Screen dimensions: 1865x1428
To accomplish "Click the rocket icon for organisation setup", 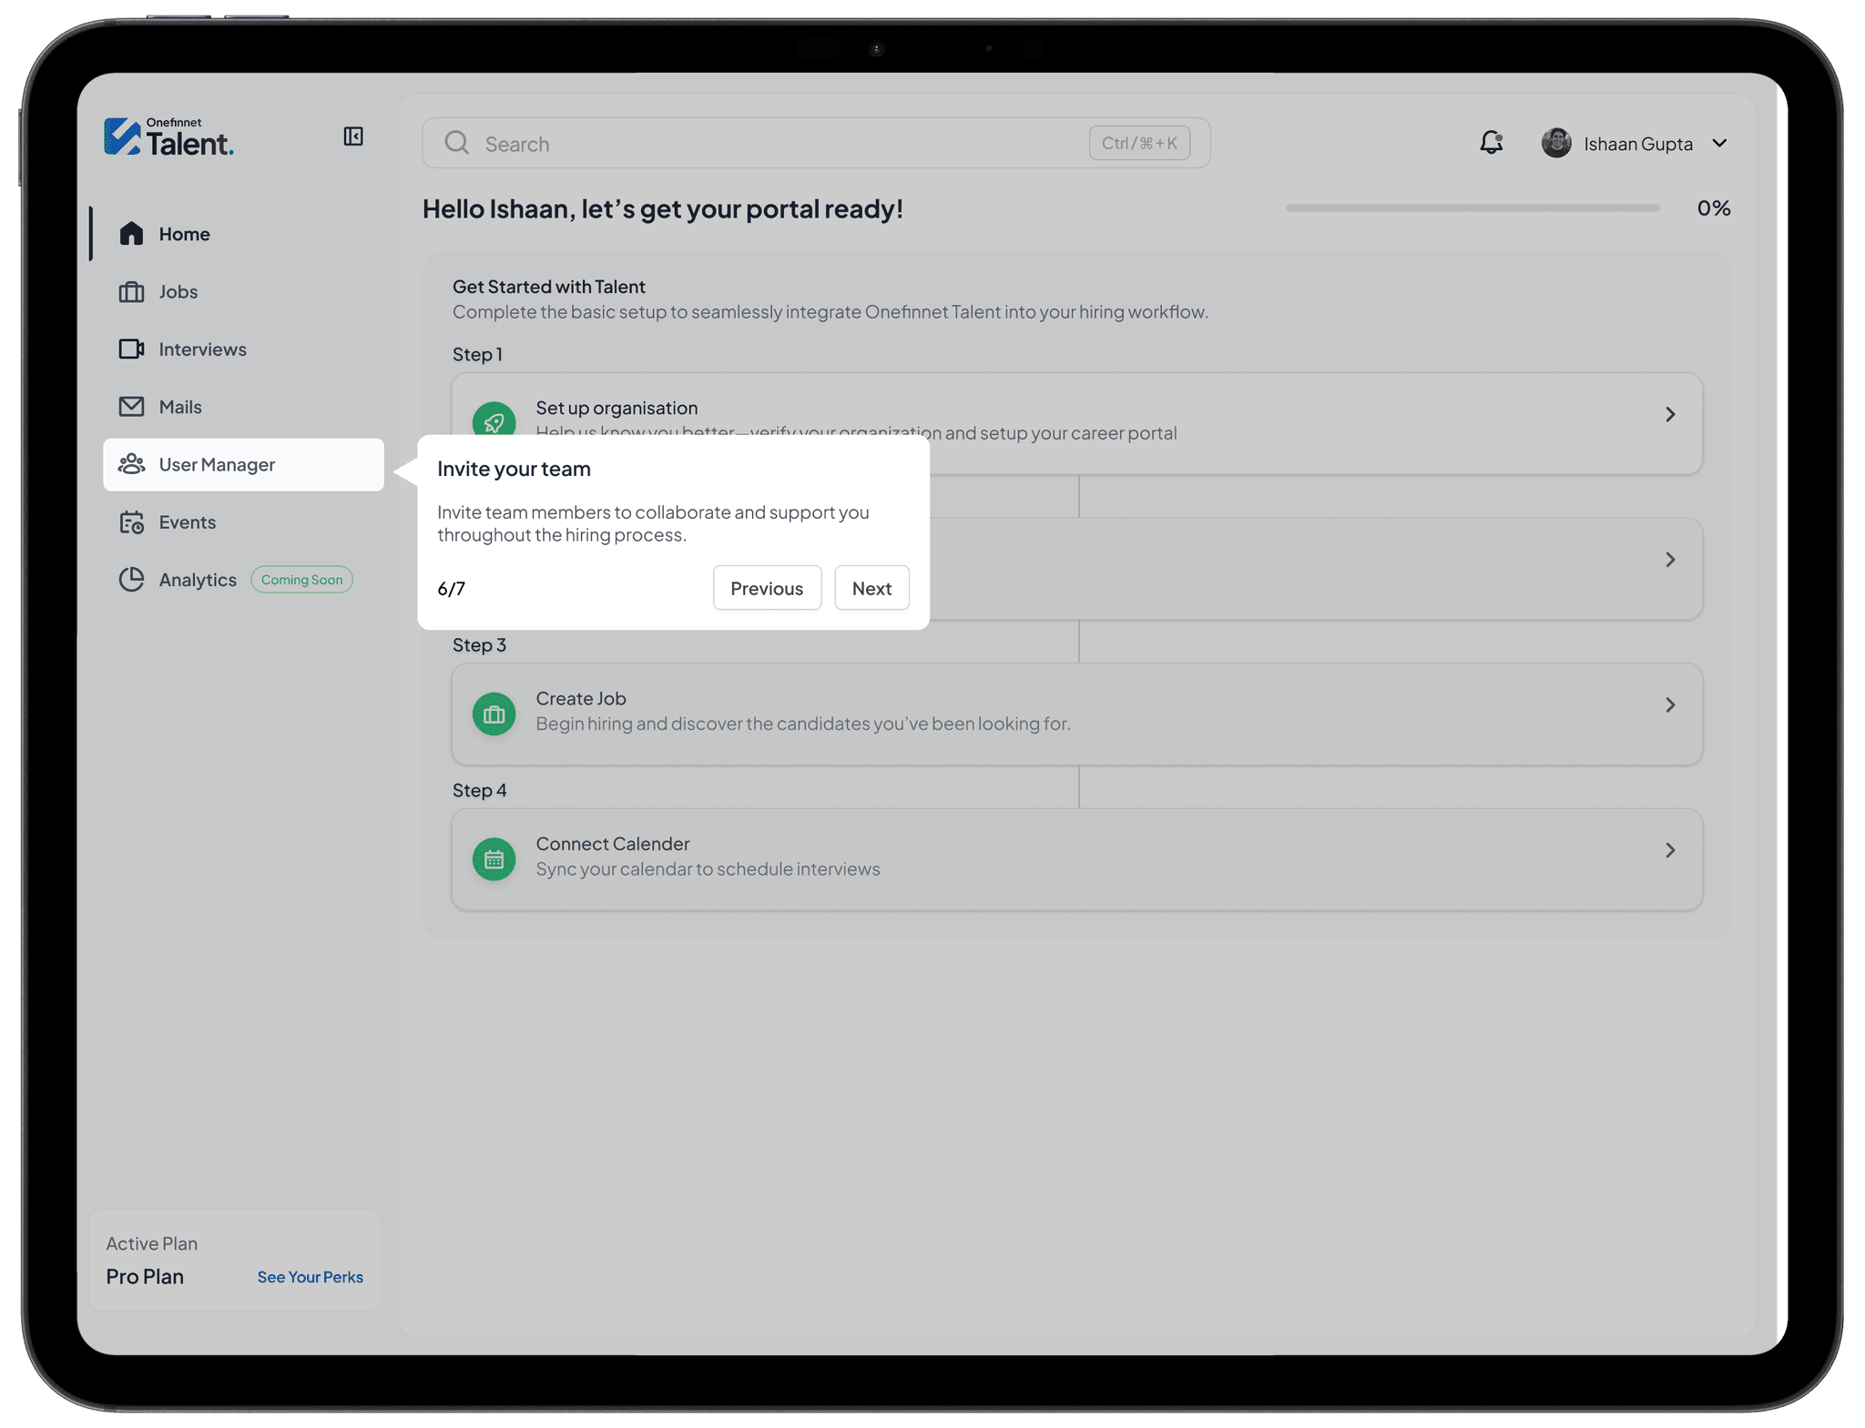I will coord(494,421).
